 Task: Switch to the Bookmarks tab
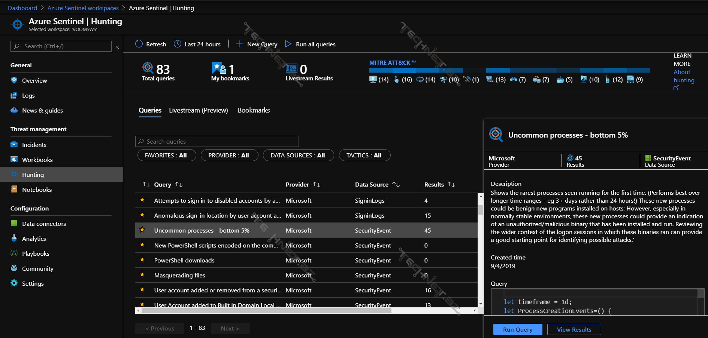[x=254, y=110]
